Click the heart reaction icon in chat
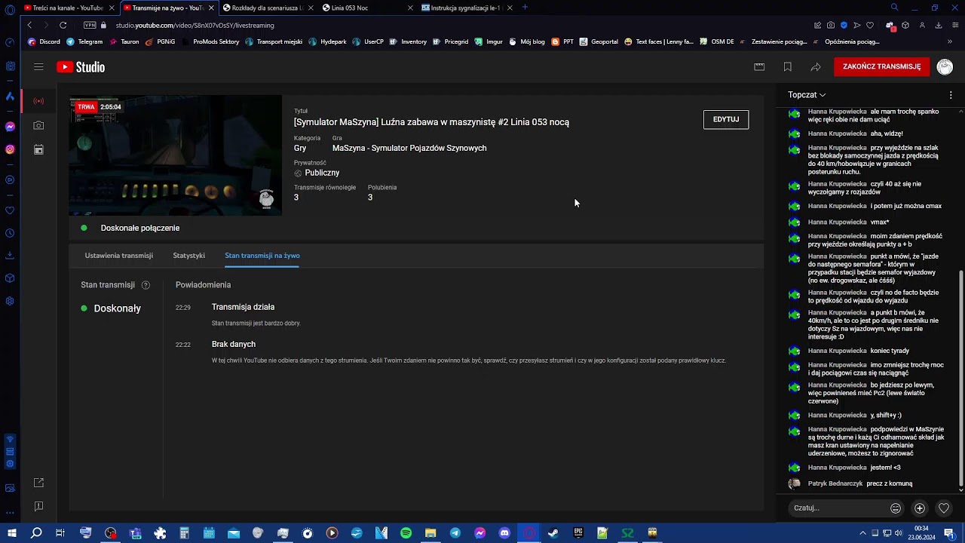 tap(944, 508)
